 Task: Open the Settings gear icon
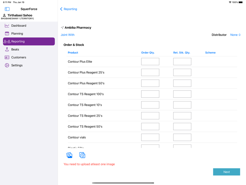[7, 65]
